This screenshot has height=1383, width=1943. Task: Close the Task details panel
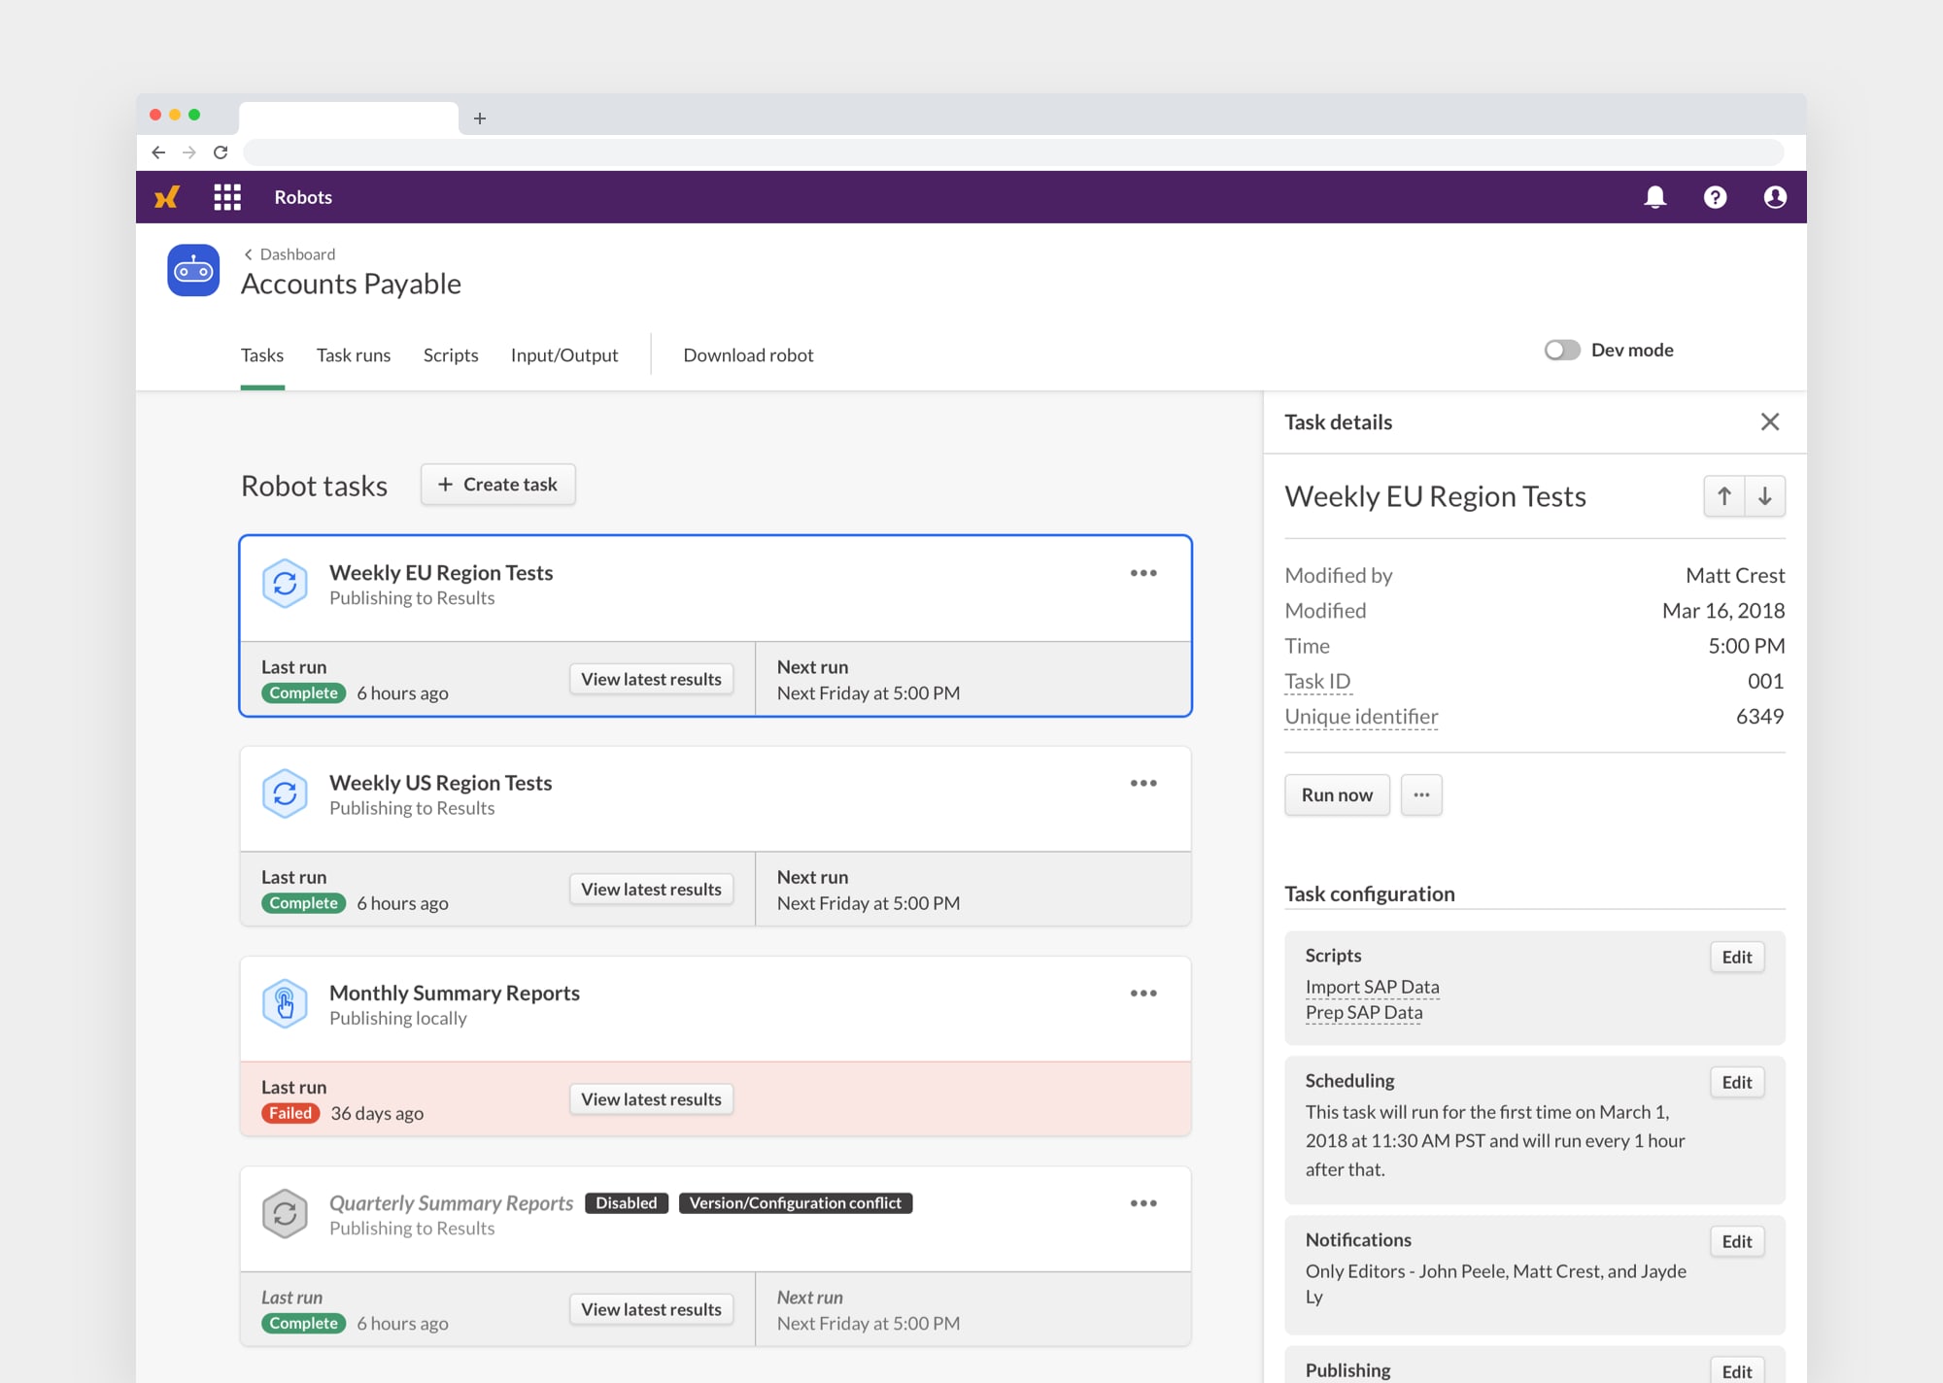(1770, 422)
